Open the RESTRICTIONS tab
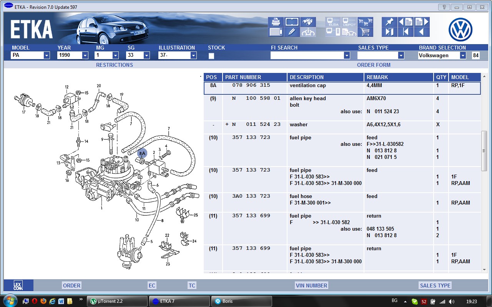Image resolution: width=492 pixels, height=307 pixels. click(x=115, y=65)
